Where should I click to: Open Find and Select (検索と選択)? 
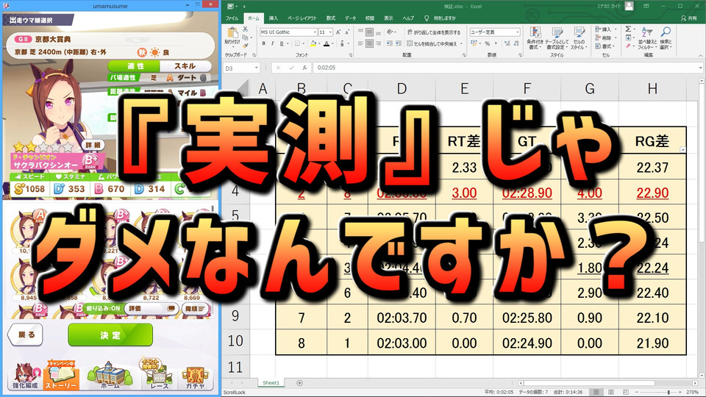[665, 37]
